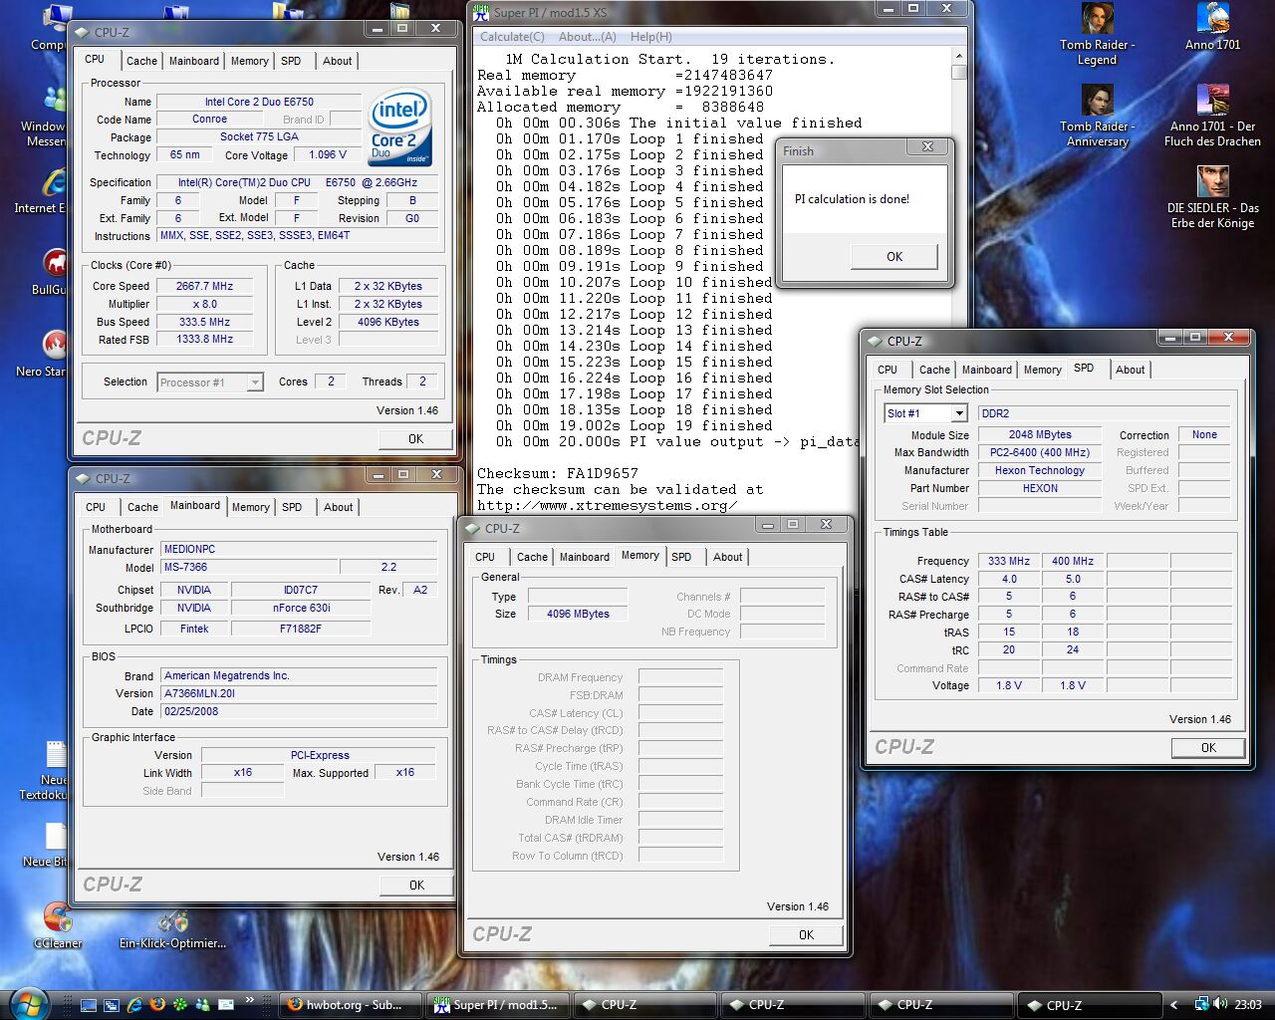Click Super PI title bar icon
The width and height of the screenshot is (1275, 1020).
tap(481, 12)
